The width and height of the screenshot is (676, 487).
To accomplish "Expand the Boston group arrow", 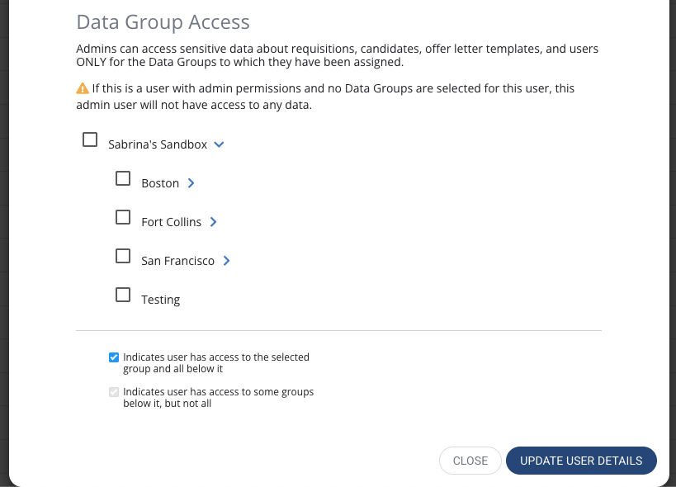I will [191, 183].
